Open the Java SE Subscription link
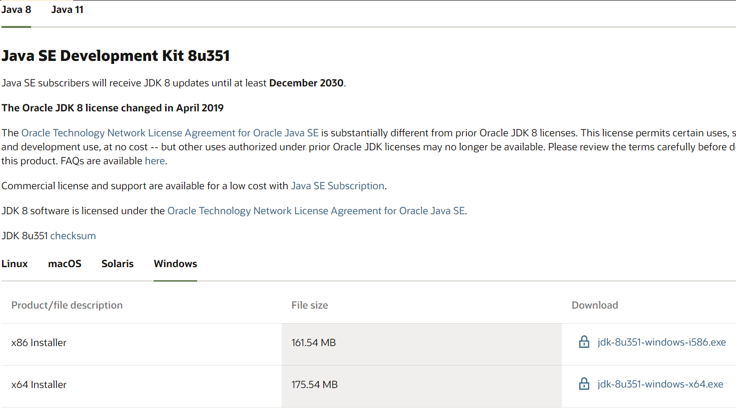This screenshot has width=736, height=410. [338, 186]
